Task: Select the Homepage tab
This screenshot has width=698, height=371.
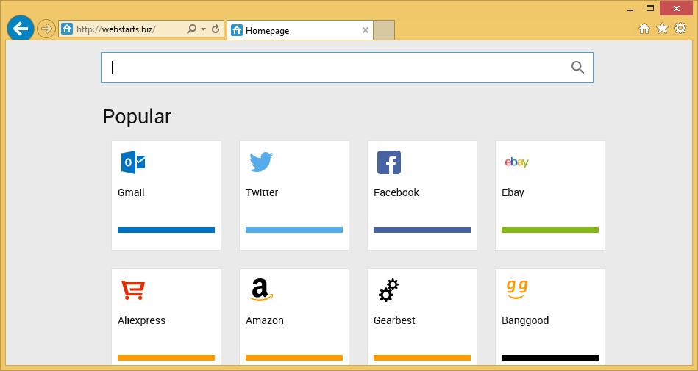Action: click(294, 31)
